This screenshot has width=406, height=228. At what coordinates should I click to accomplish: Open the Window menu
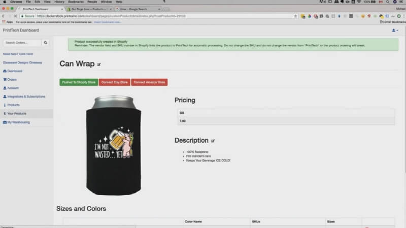(x=106, y=2)
